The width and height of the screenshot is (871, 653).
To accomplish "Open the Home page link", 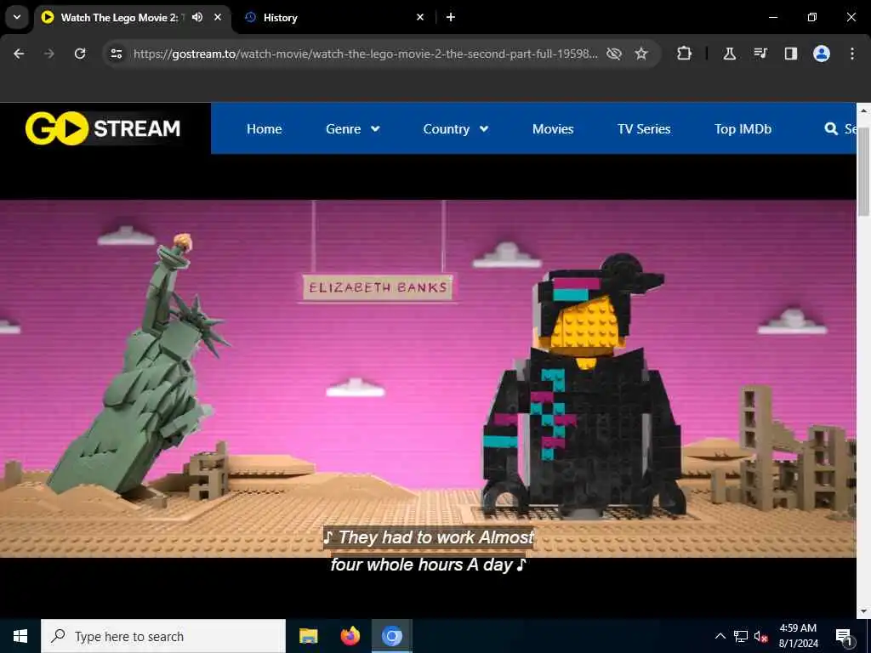I will point(264,129).
